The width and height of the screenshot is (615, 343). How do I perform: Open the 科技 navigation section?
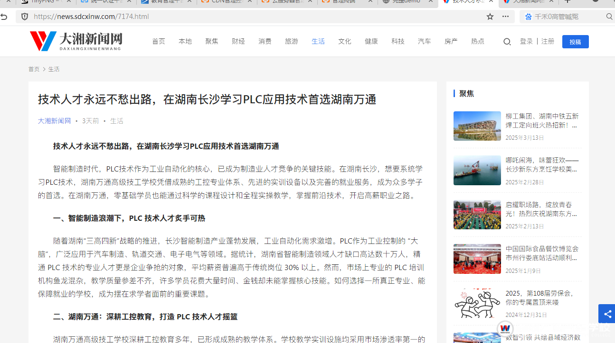point(398,42)
